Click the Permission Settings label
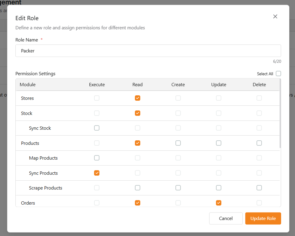The width and height of the screenshot is (295, 236). coord(36,74)
